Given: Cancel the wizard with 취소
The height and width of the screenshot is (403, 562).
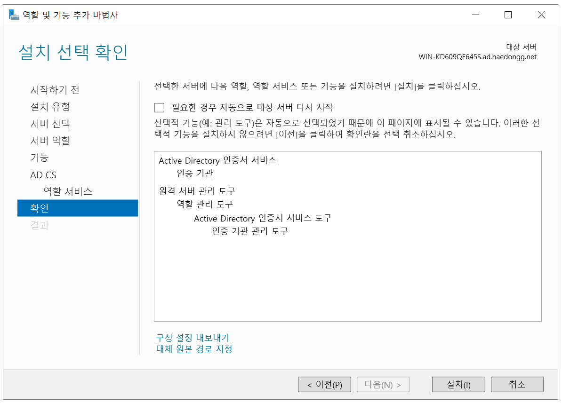Looking at the screenshot, I should coord(517,384).
